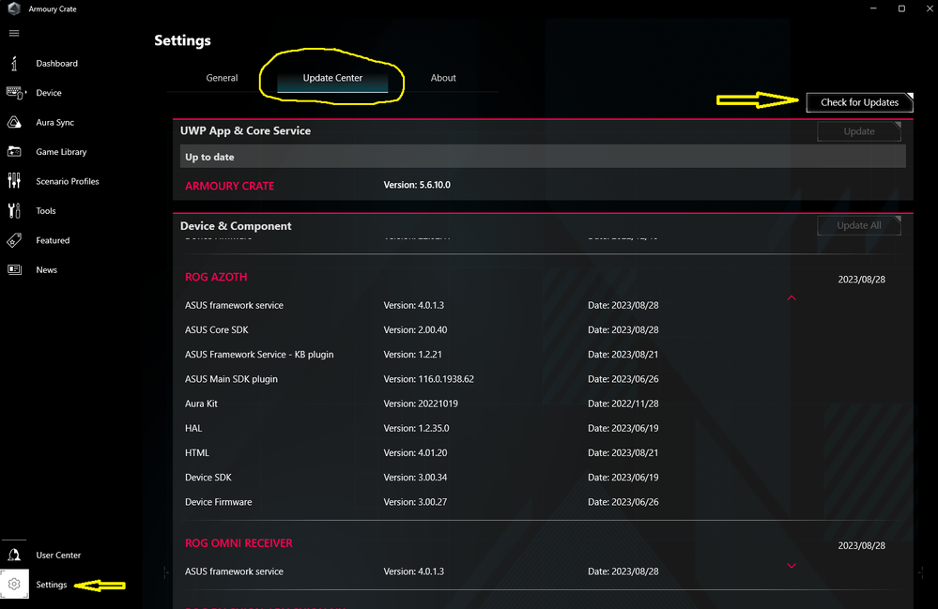Click the Settings gear icon

(x=14, y=585)
